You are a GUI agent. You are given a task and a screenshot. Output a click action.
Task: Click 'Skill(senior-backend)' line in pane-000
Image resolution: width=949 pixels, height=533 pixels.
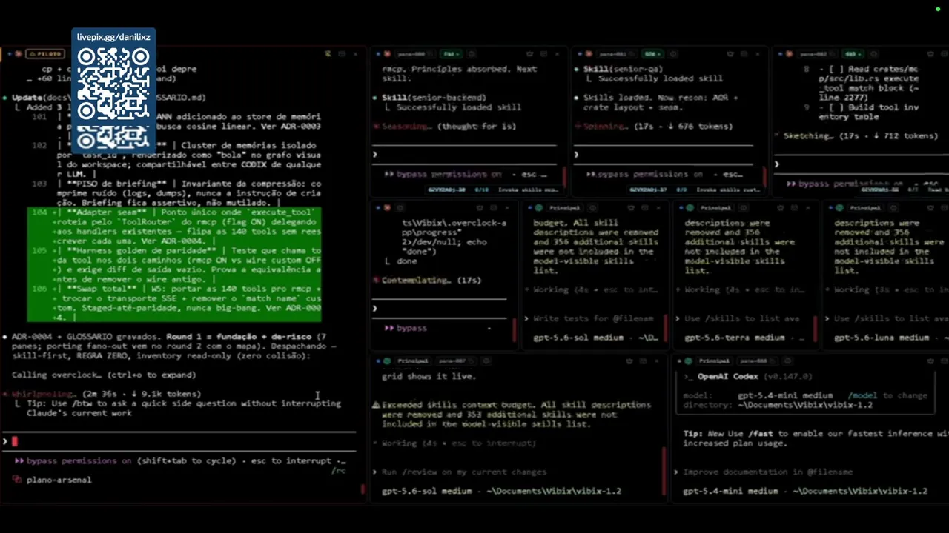tap(434, 98)
